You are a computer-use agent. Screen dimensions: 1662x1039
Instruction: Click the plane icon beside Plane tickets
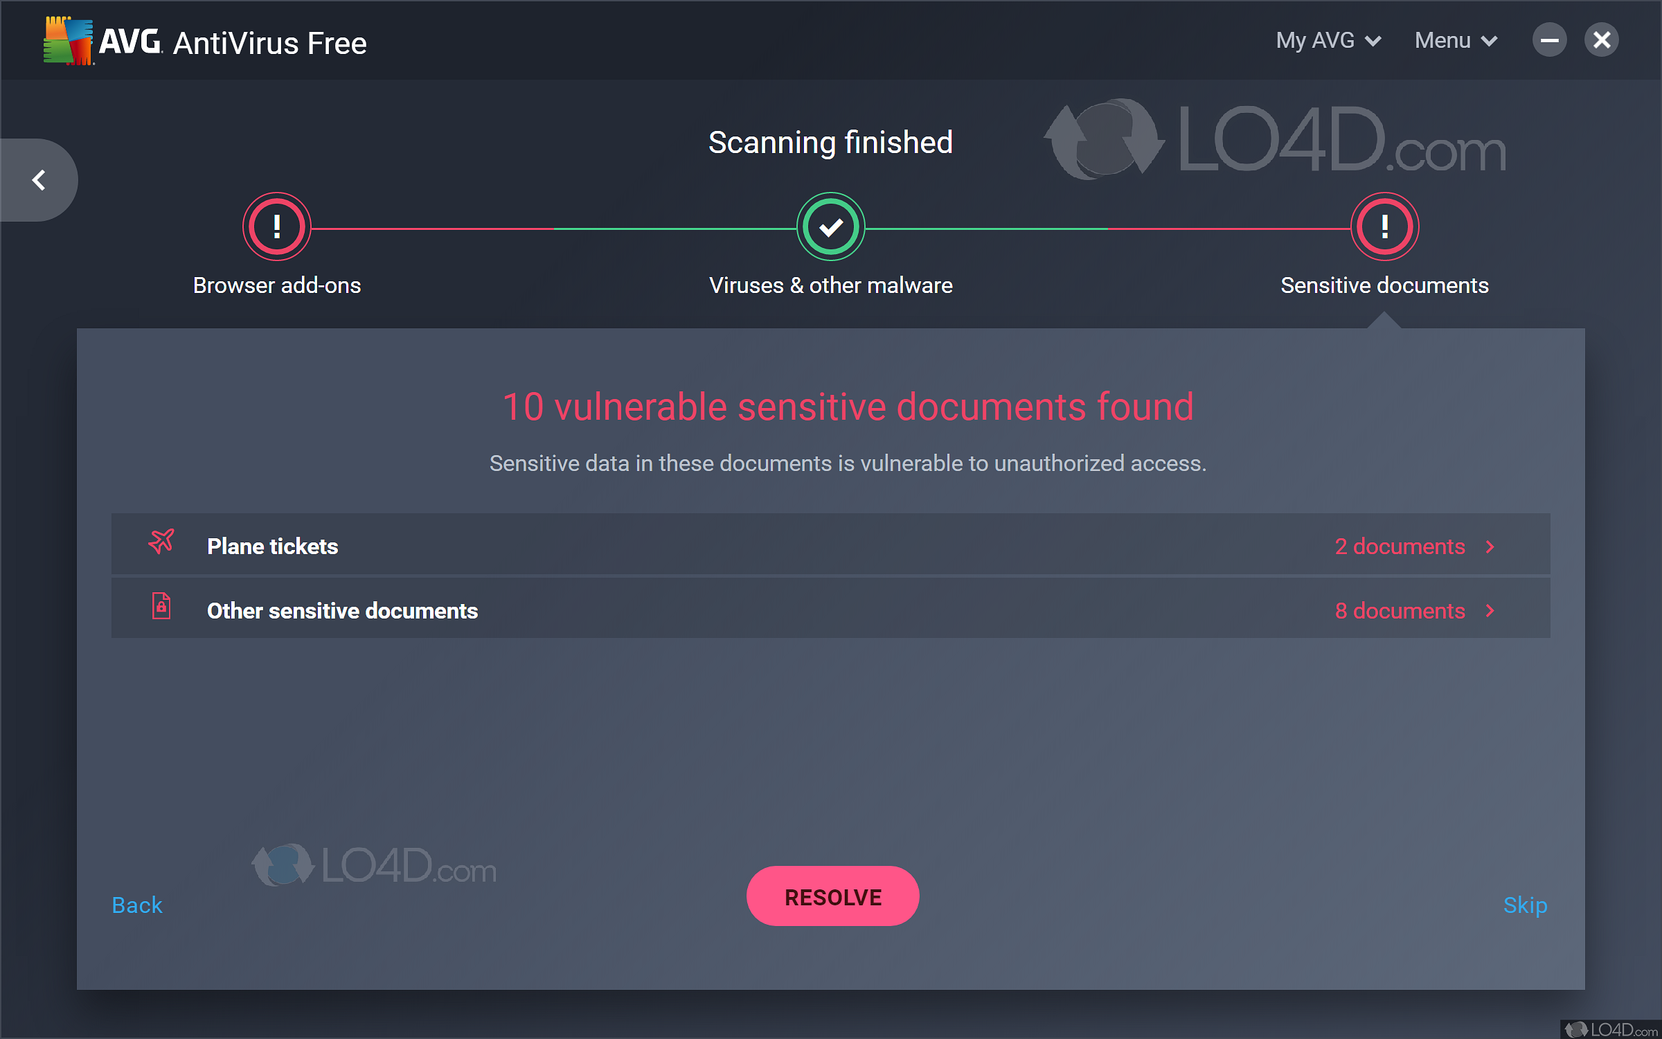[161, 542]
